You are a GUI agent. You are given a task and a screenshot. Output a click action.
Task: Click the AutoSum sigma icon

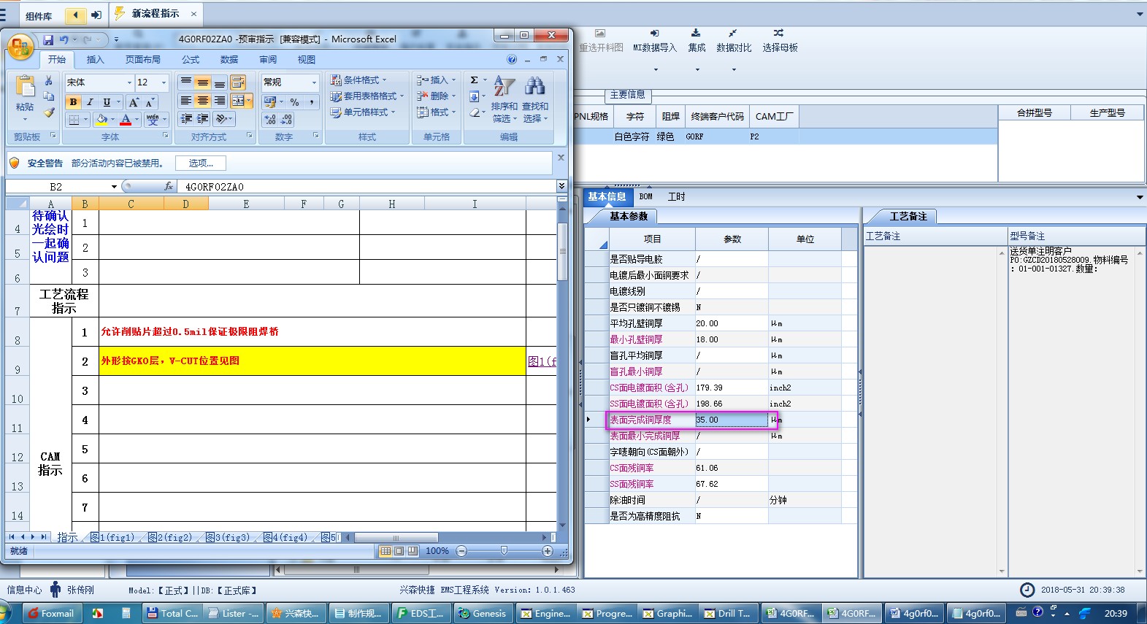(x=475, y=80)
